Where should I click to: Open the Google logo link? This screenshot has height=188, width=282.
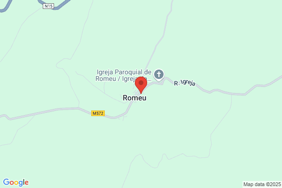[x=16, y=182]
